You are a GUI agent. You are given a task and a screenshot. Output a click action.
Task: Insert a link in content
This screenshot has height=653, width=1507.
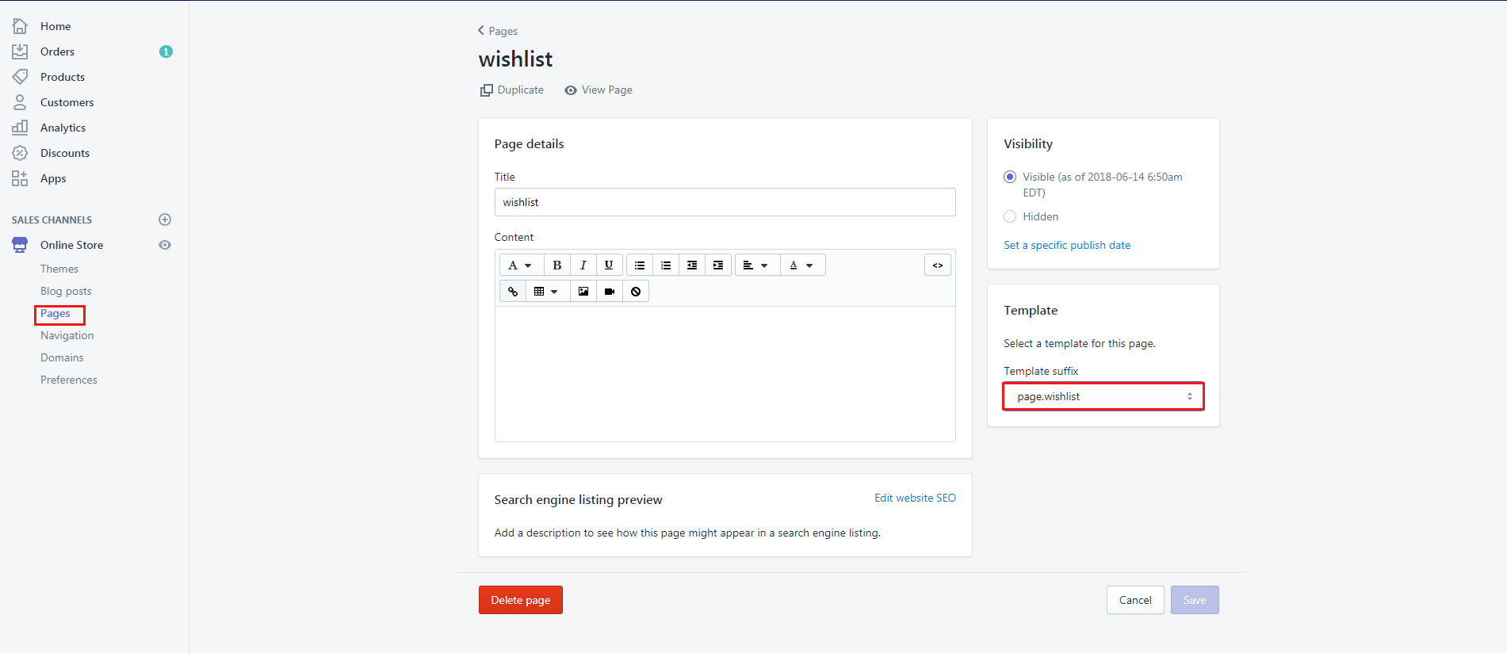[513, 292]
